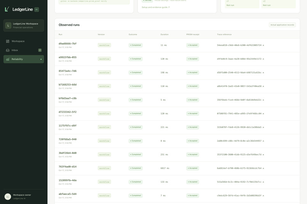Open external link icon for trace 353f2100
This screenshot has height=204, width=307.
click(x=263, y=155)
